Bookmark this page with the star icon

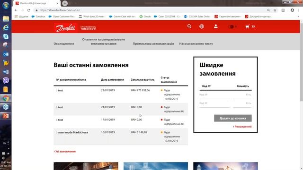point(275,10)
